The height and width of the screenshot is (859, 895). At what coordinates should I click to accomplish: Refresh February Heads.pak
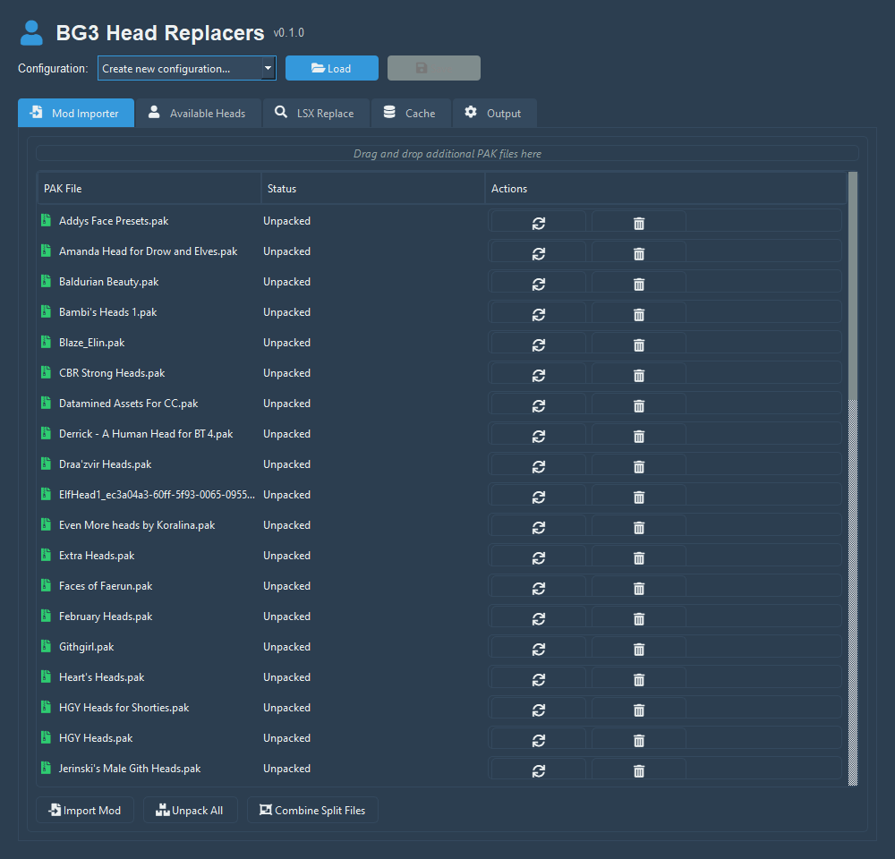click(x=538, y=617)
